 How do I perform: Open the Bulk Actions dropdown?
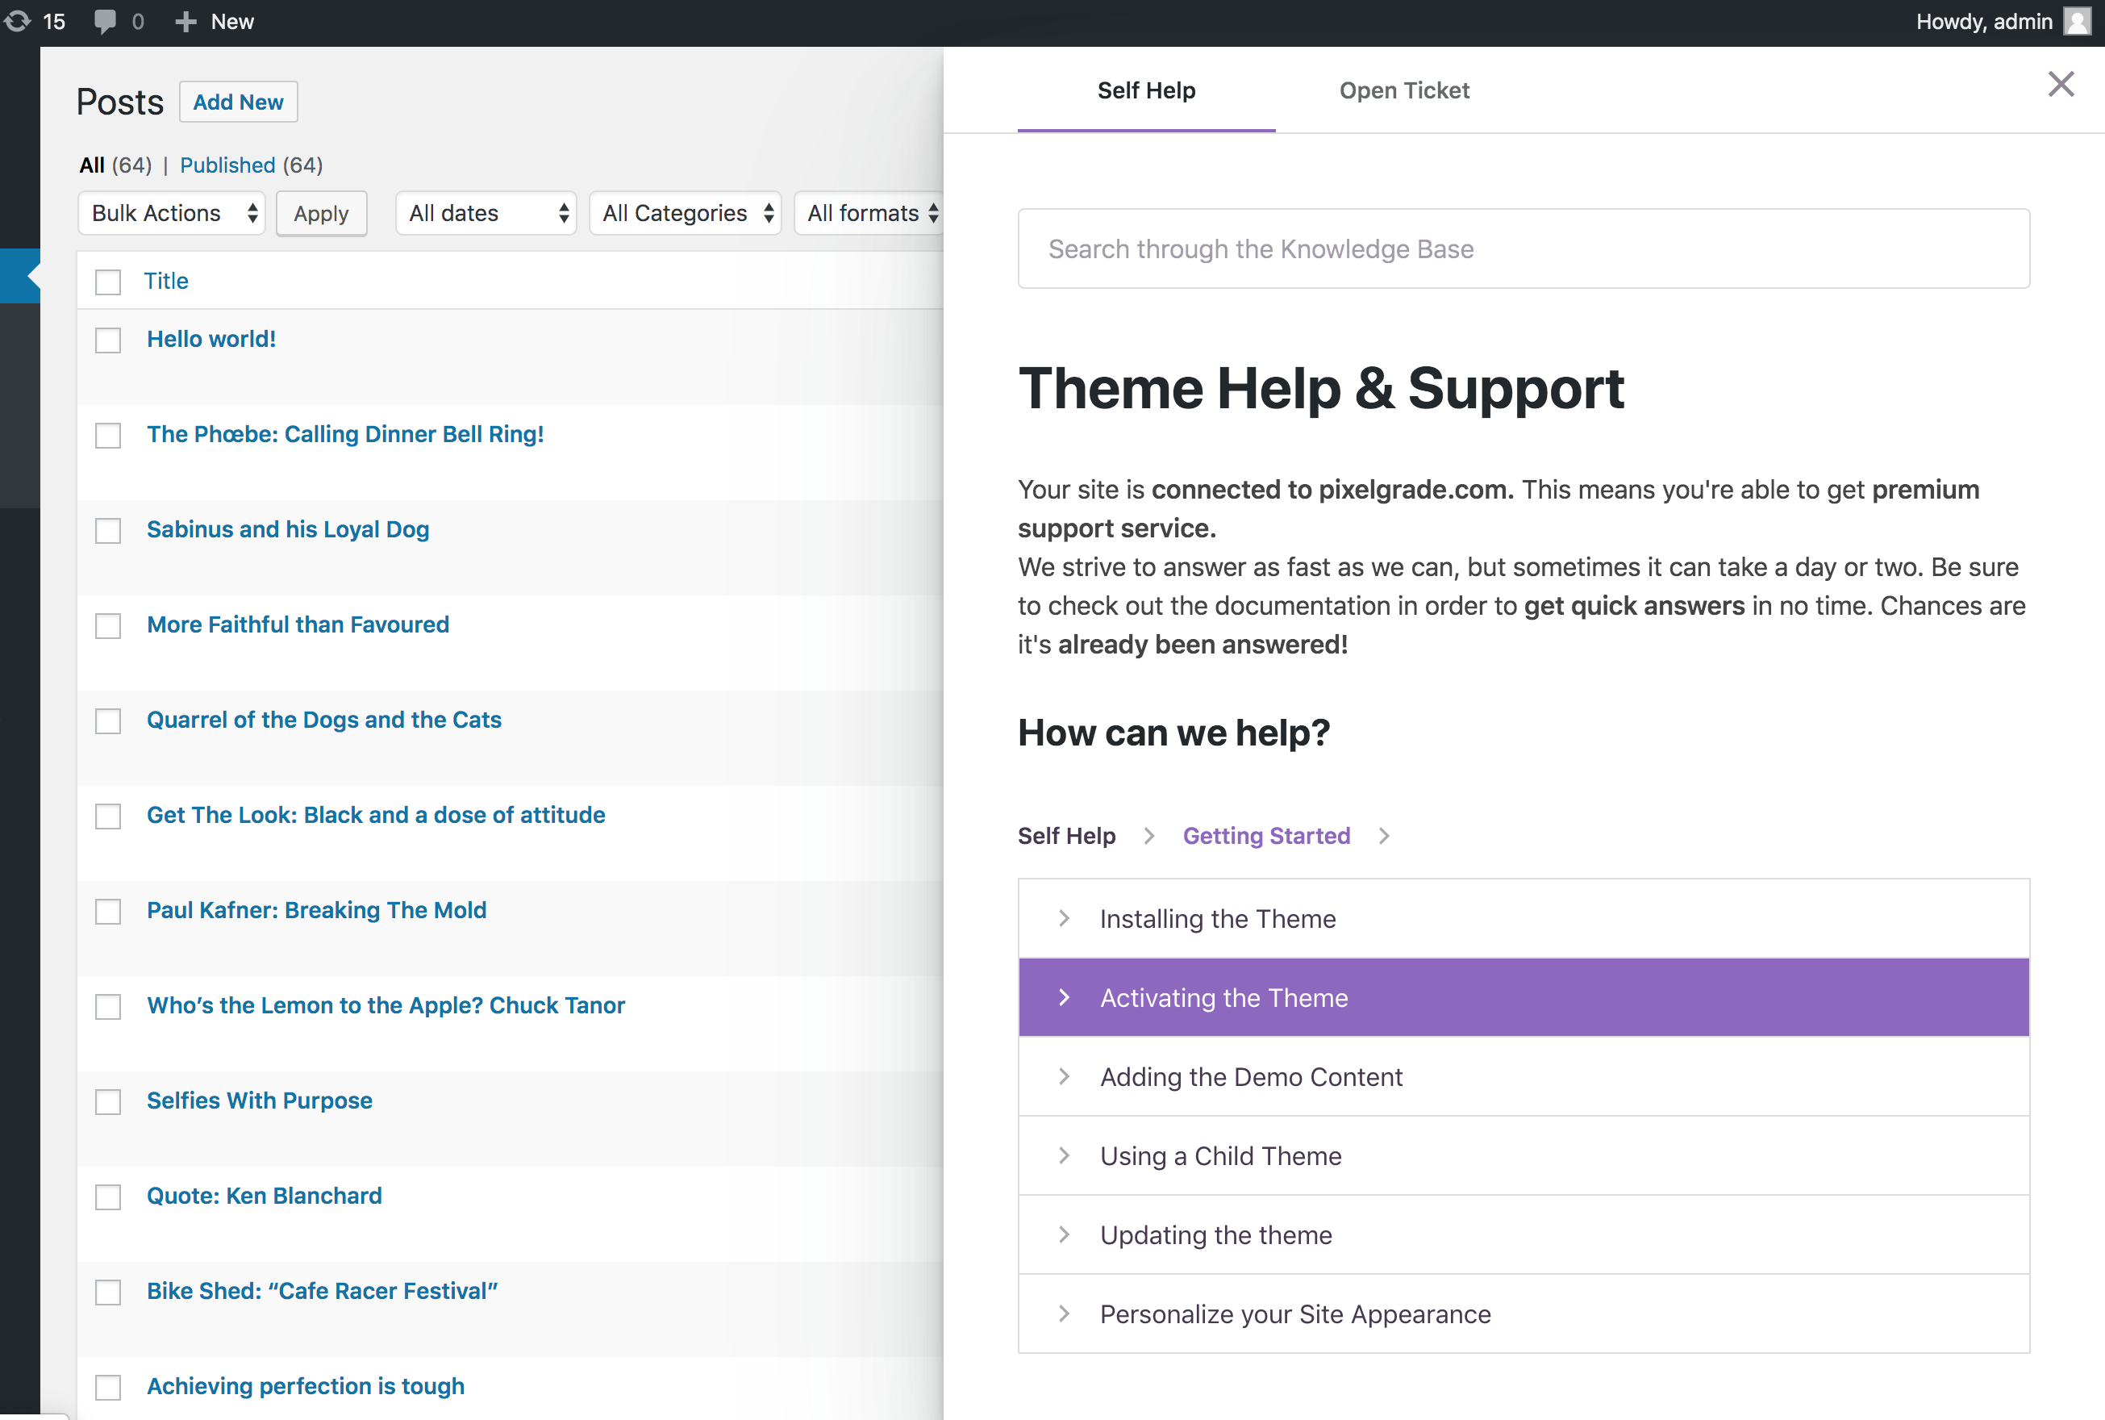point(171,213)
